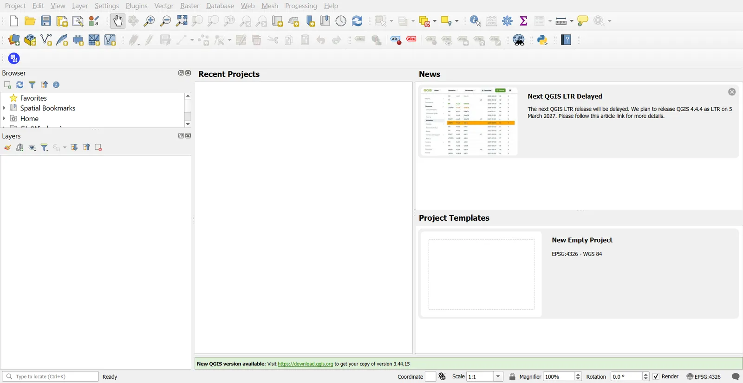Expand the Spatial Bookmarks tree node

coord(4,108)
